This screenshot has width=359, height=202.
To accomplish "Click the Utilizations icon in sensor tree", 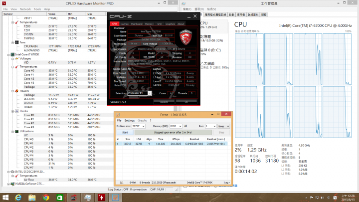I will tap(17, 131).
